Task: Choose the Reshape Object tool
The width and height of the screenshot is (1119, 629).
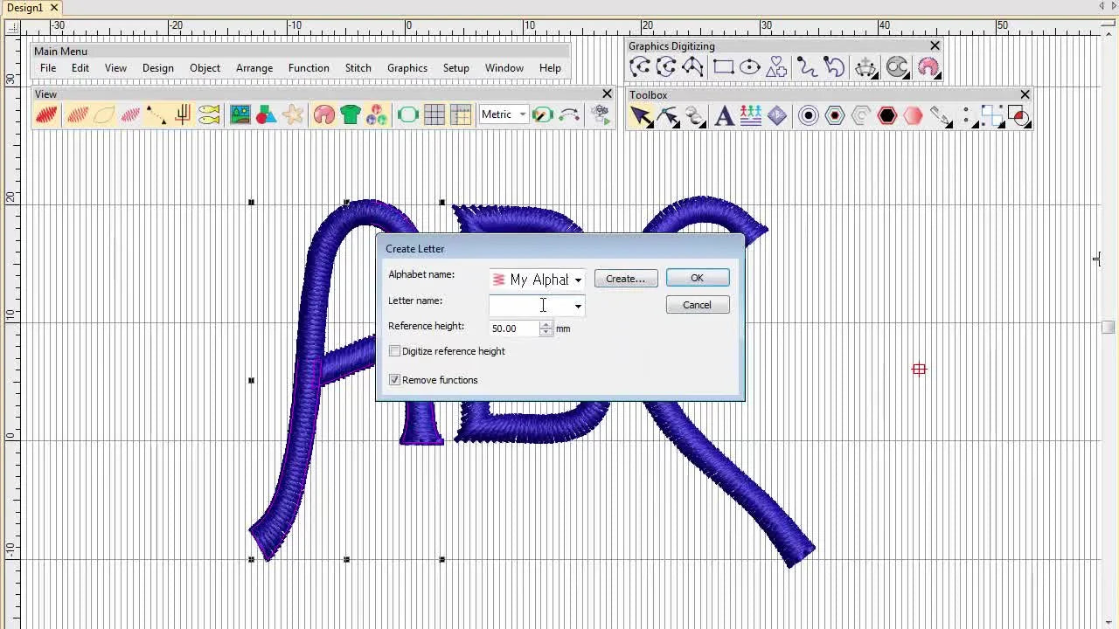Action: pos(669,116)
